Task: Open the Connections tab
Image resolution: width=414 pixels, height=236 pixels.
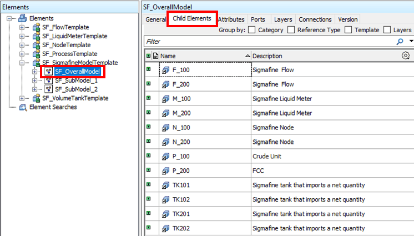Action: pos(315,19)
